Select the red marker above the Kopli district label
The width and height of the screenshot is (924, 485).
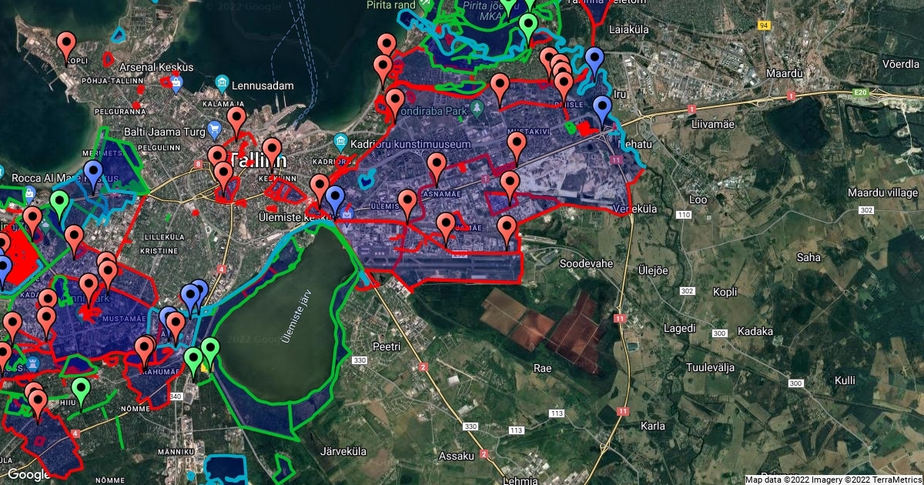tap(67, 45)
